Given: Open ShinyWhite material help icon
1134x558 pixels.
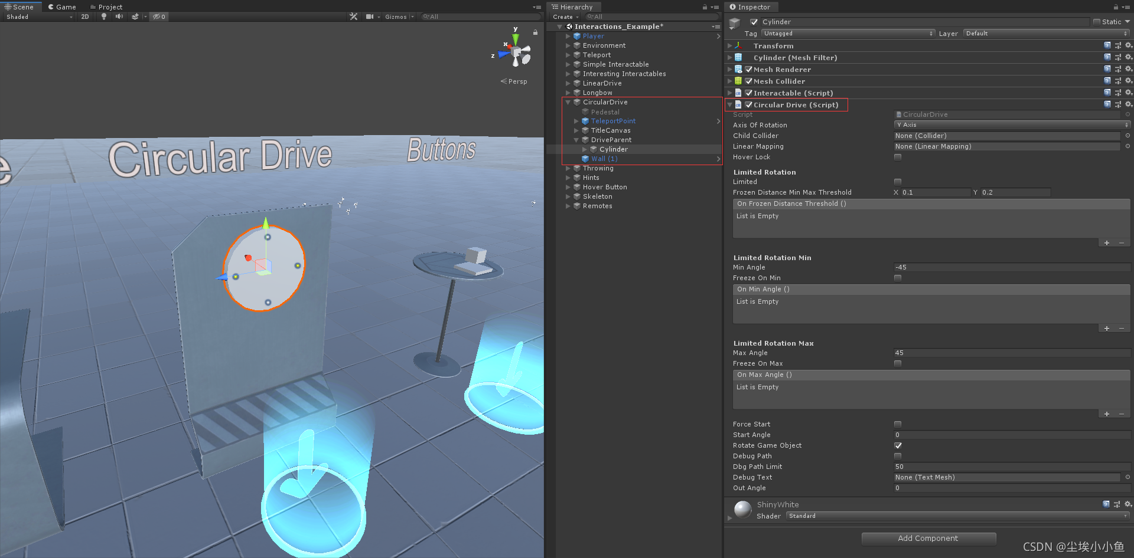Looking at the screenshot, I should 1106,504.
